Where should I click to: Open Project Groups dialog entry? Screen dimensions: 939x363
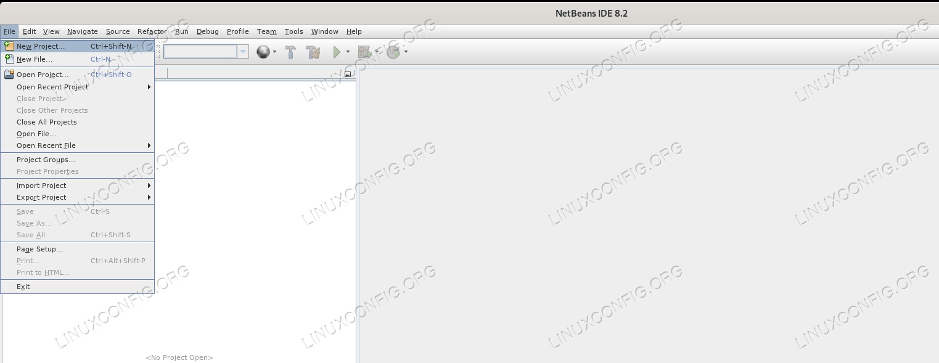pos(77,160)
